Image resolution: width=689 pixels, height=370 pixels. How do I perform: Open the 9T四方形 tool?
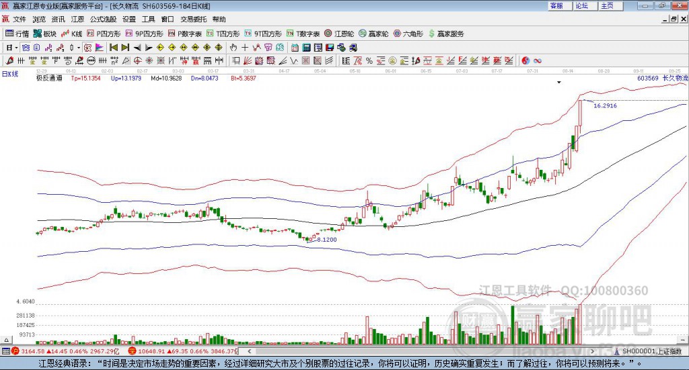tap(263, 34)
